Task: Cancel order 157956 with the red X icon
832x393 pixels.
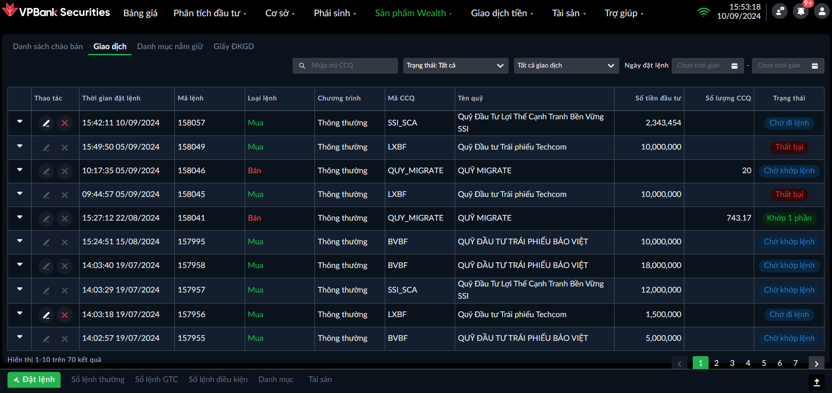Action: point(65,315)
